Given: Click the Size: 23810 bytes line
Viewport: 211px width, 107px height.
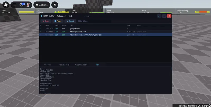Looking at the screenshot, I should 47,77.
